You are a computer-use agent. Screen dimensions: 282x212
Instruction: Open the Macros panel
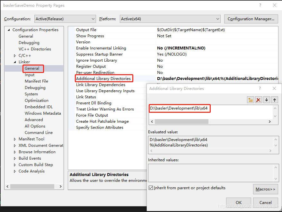coord(265,189)
